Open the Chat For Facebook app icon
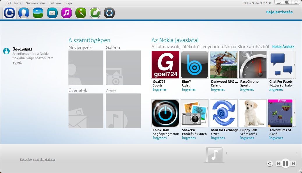The width and height of the screenshot is (302, 173). [280, 65]
